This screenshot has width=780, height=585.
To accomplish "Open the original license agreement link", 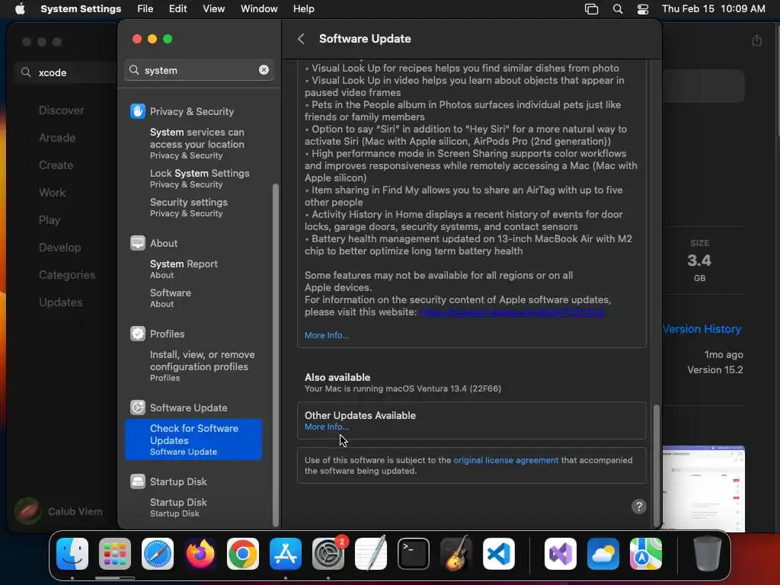I will pos(506,460).
